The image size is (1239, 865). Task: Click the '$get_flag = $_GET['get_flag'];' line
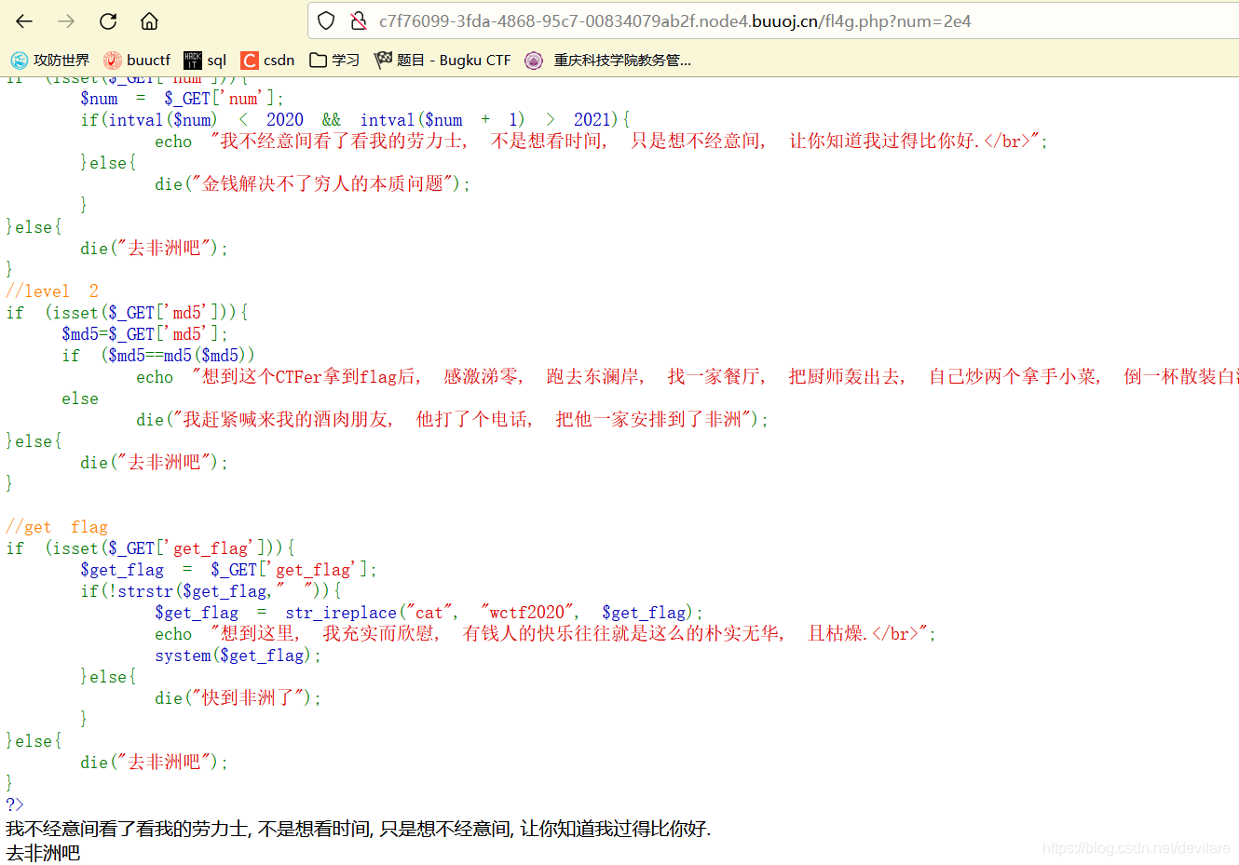228,570
